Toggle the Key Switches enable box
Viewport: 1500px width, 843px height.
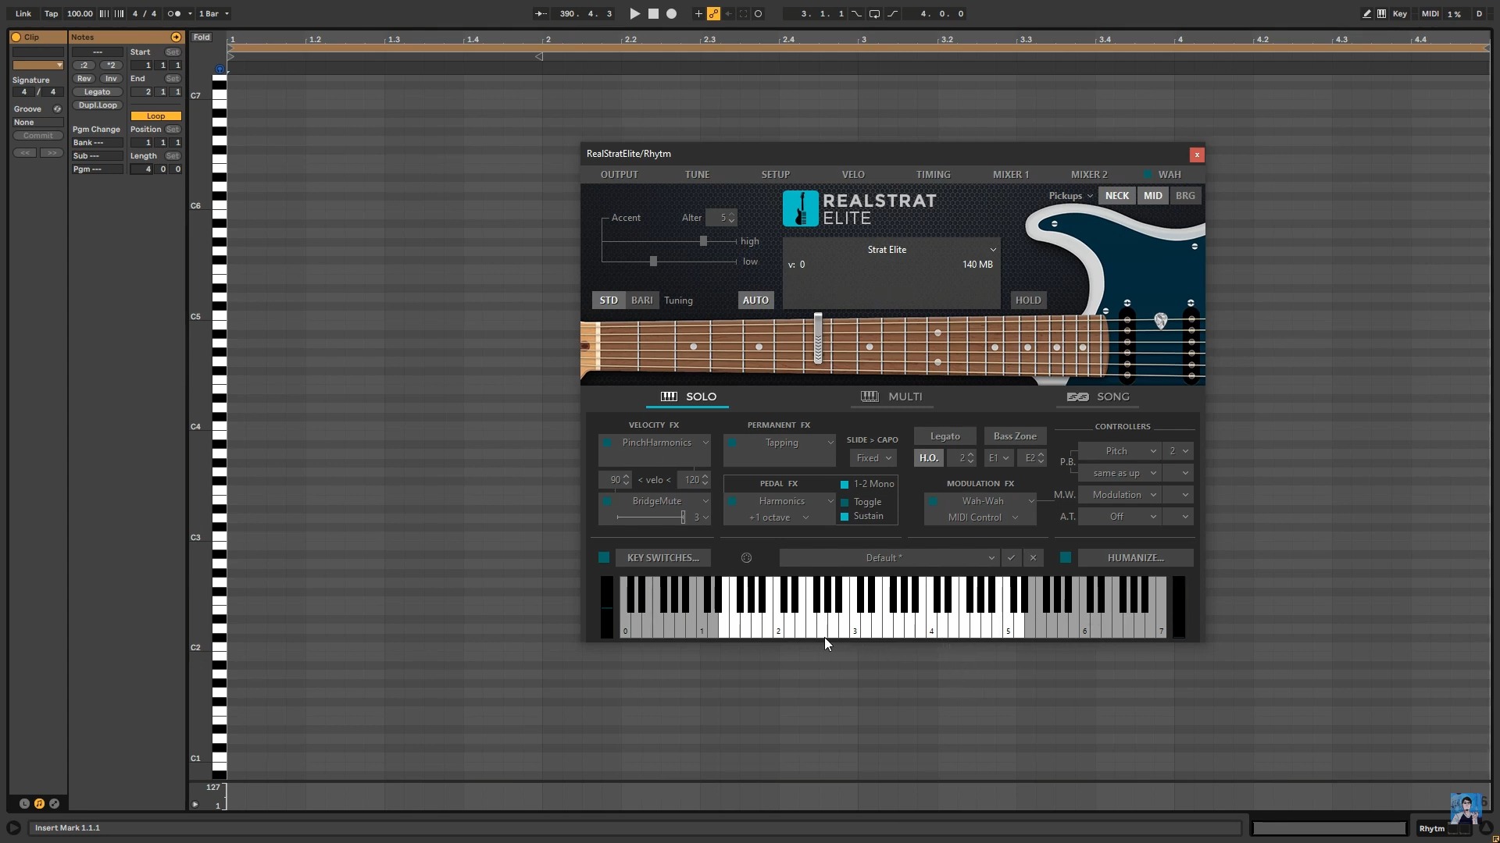pos(604,557)
